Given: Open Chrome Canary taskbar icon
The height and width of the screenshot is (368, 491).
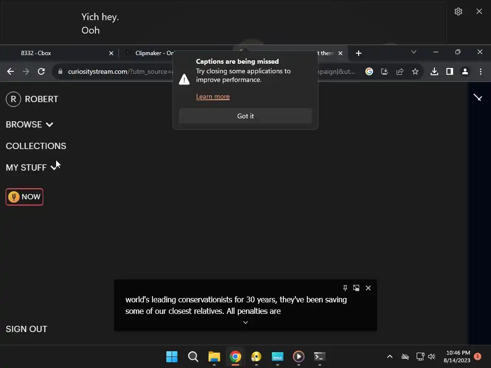Looking at the screenshot, I should pyautogui.click(x=257, y=356).
